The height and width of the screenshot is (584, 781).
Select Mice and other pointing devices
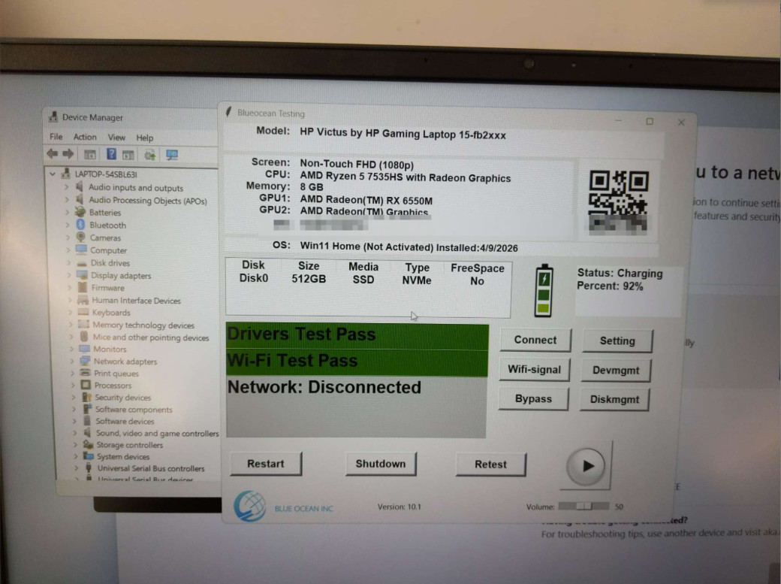pos(151,337)
